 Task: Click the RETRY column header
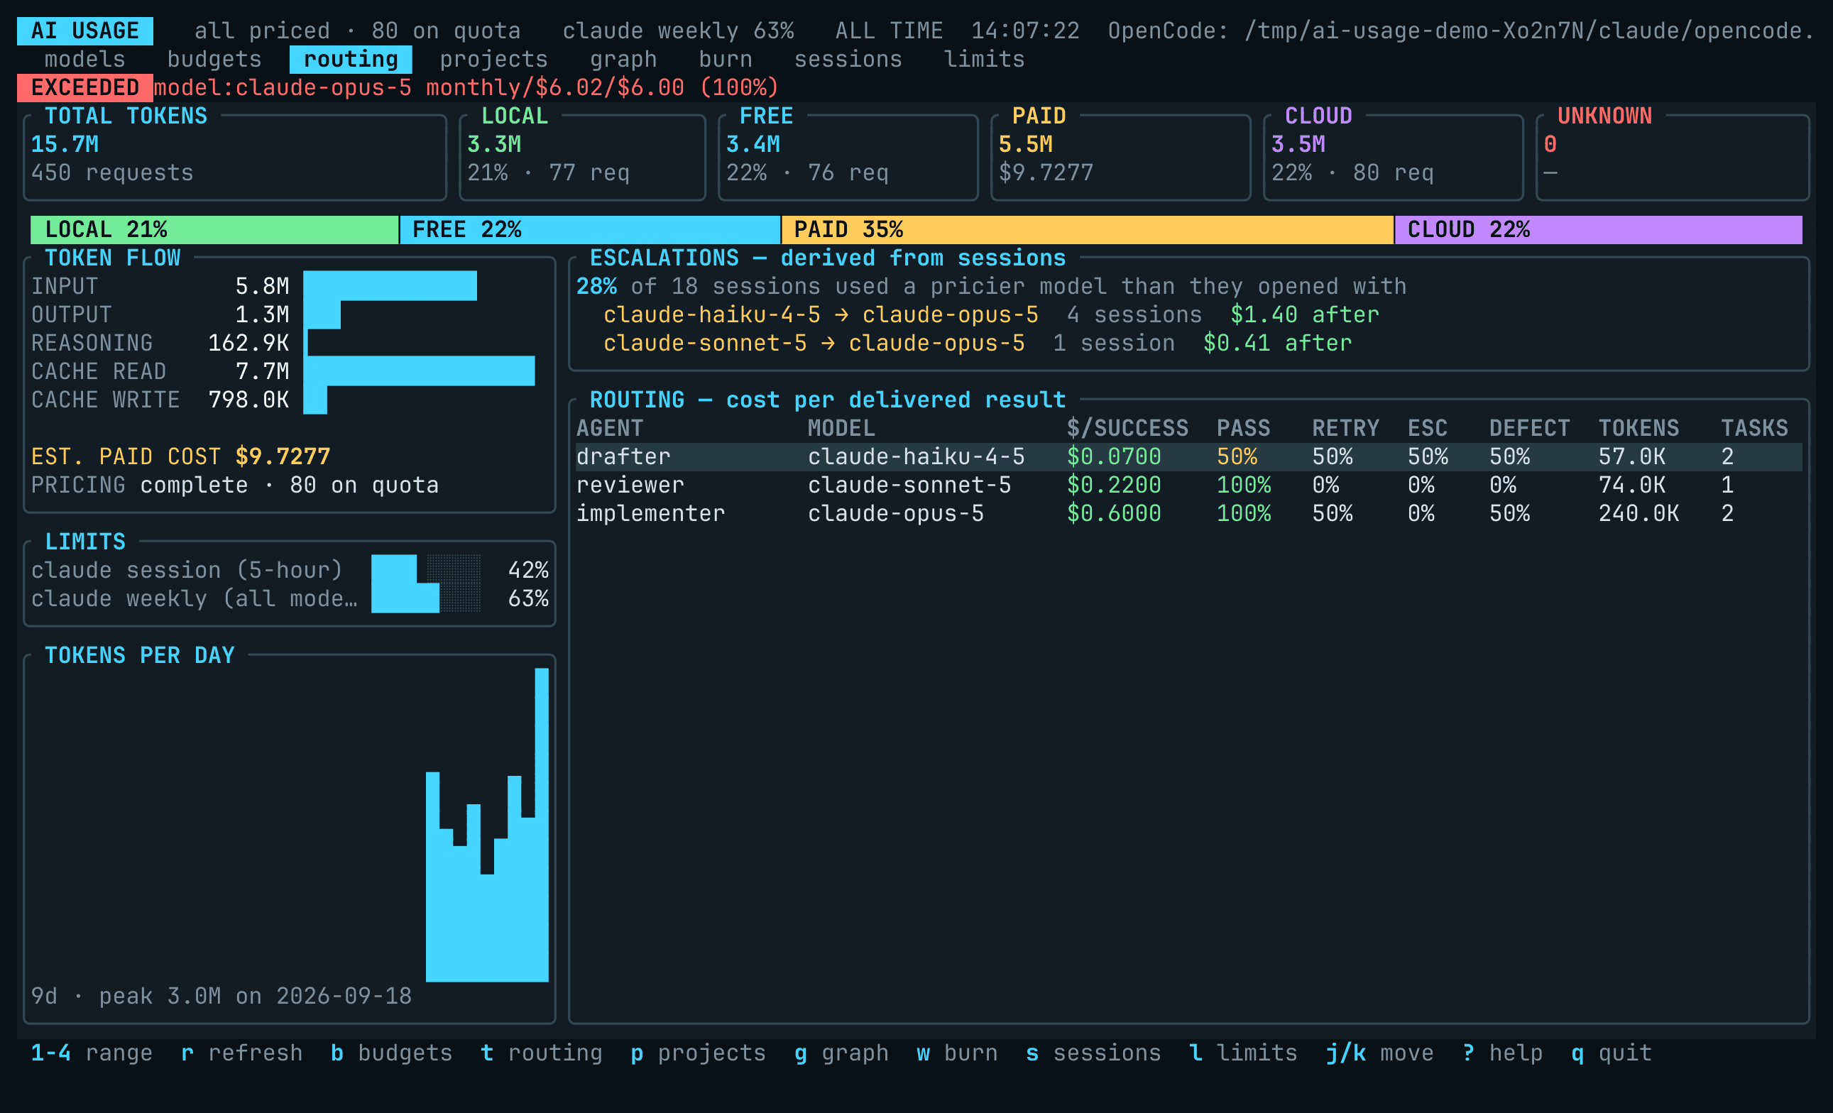click(x=1346, y=429)
